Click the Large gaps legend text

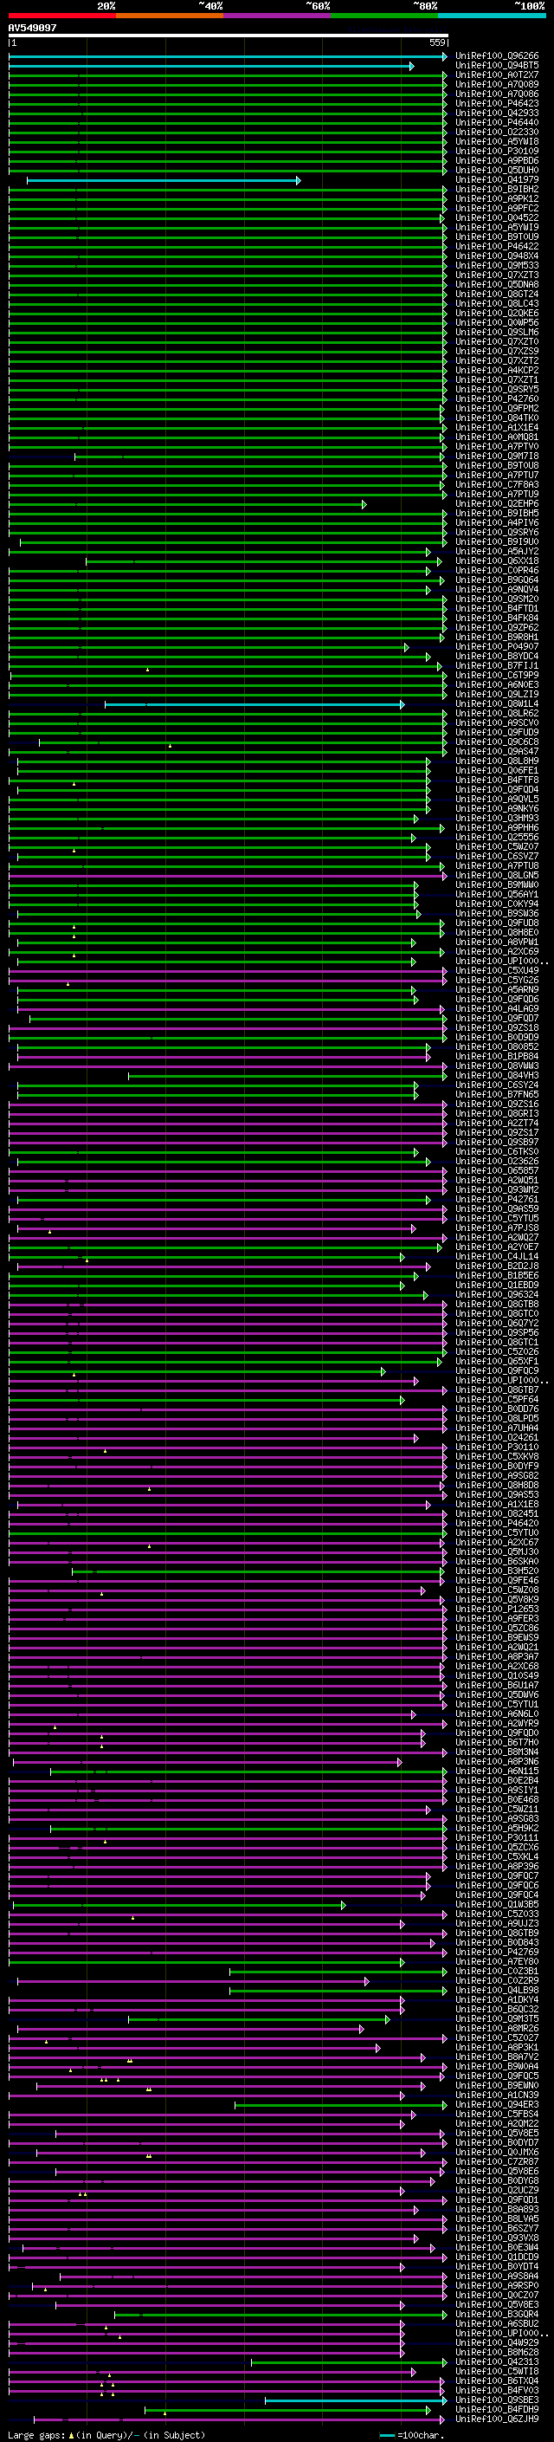pyautogui.click(x=106, y=2434)
